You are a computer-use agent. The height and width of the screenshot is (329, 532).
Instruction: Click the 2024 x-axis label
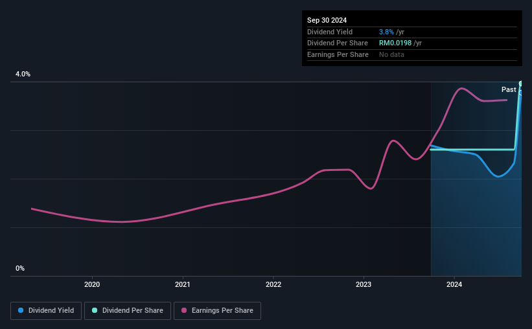tap(454, 284)
